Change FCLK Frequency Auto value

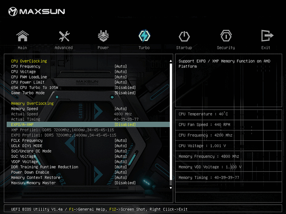(121, 140)
